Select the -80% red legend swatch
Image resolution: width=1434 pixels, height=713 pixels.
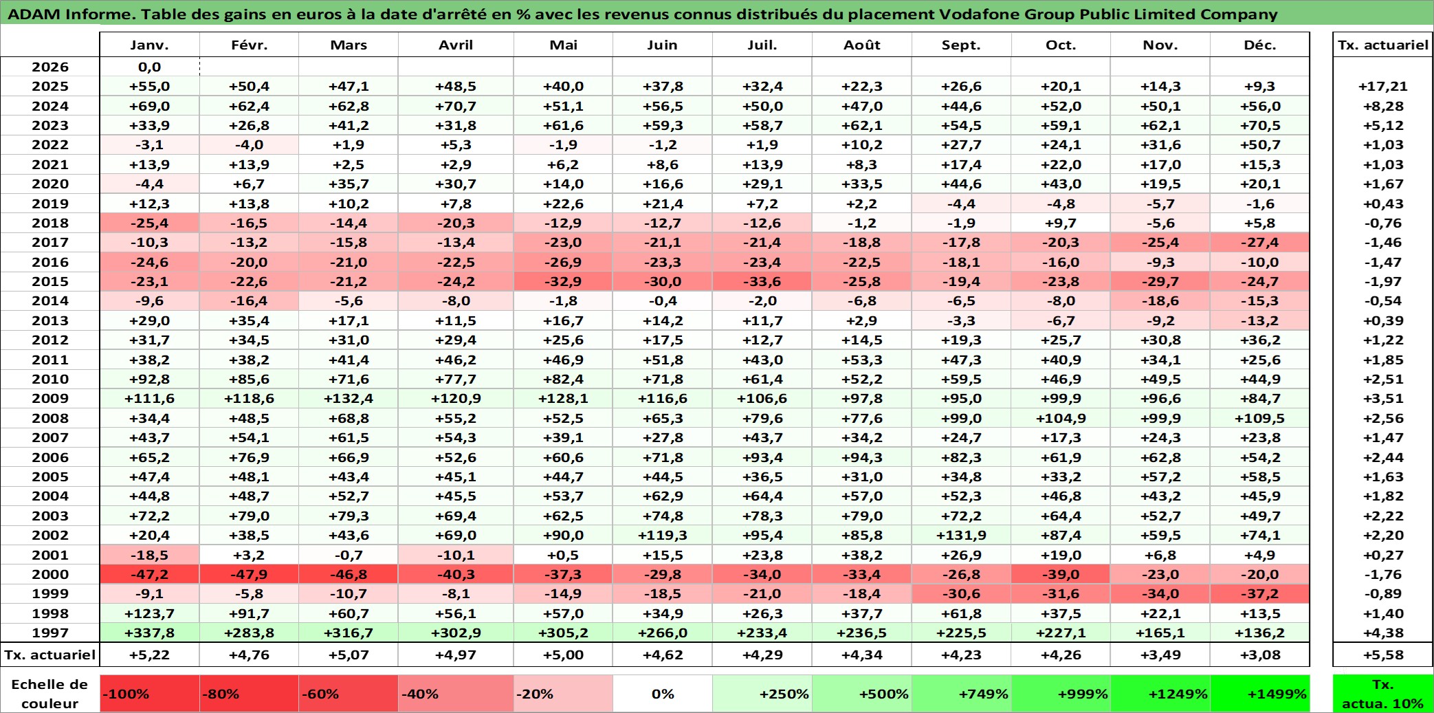249,694
